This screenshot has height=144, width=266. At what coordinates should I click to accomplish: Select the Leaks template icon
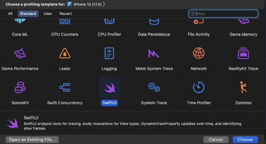pyautogui.click(x=65, y=53)
